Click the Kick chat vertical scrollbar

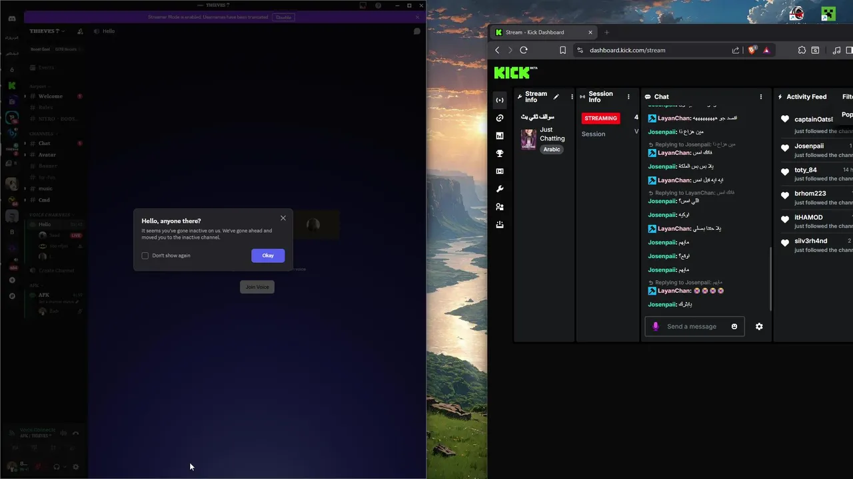(771, 278)
